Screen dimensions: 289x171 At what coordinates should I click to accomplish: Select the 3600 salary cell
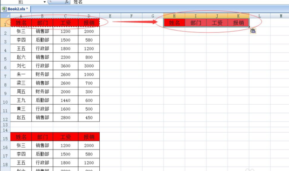[65, 66]
